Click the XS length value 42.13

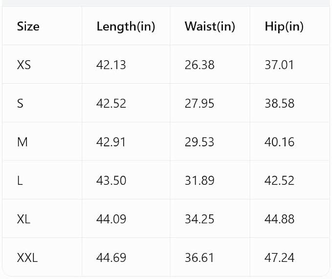(x=111, y=65)
